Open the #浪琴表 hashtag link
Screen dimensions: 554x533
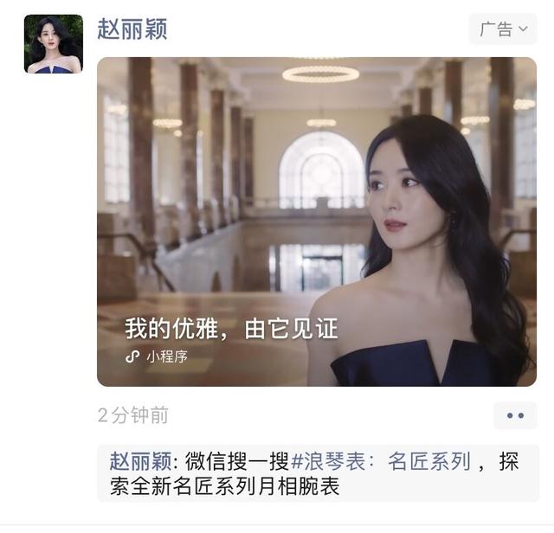coord(327,461)
